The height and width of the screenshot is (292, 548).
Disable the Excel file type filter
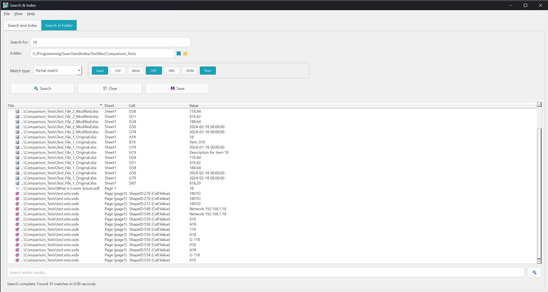click(x=100, y=70)
